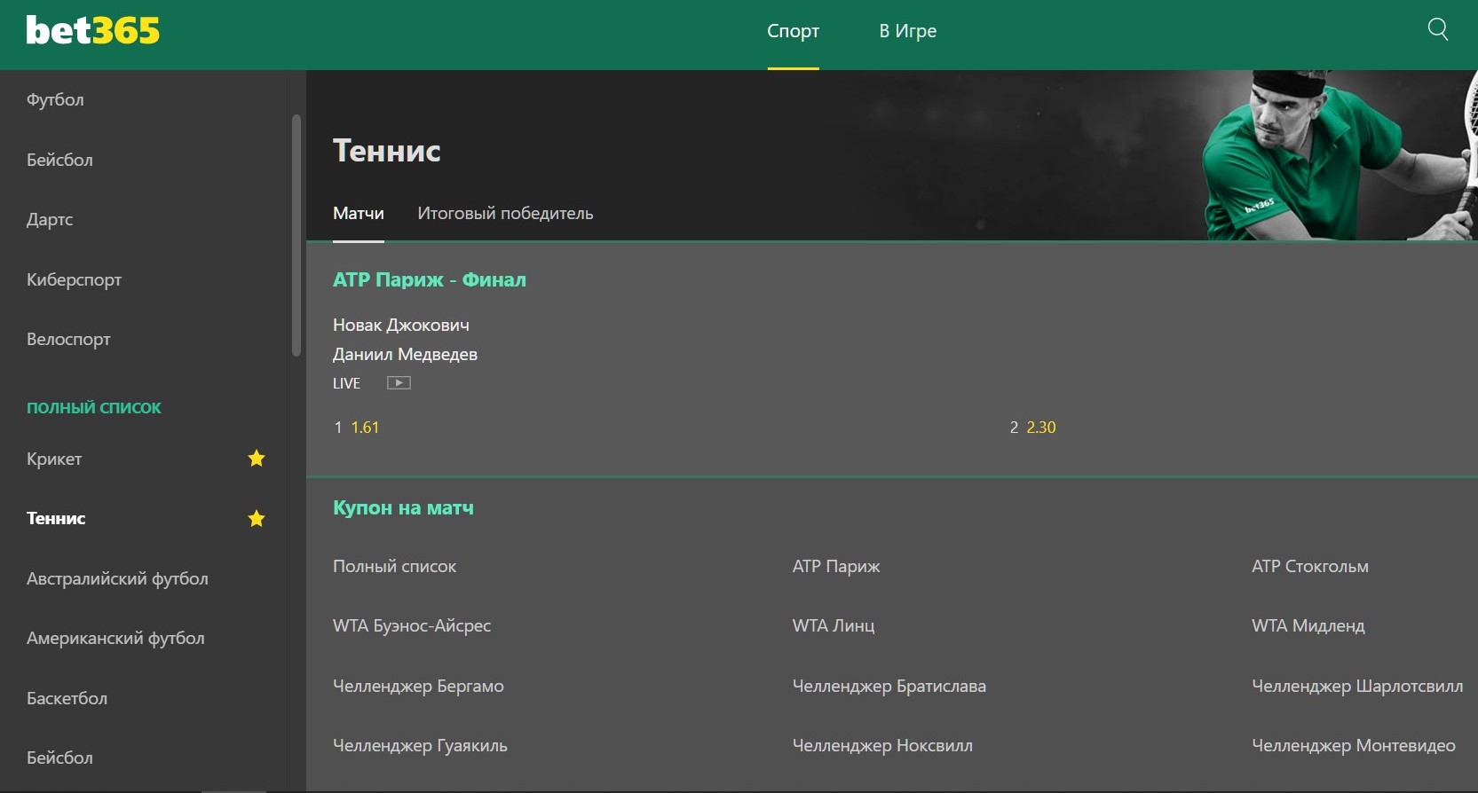Open Полный список match coupon
This screenshot has height=793, width=1478.
pos(394,567)
